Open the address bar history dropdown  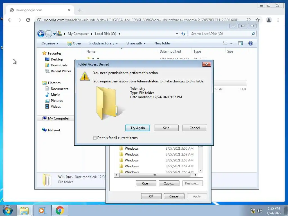coord(177,34)
